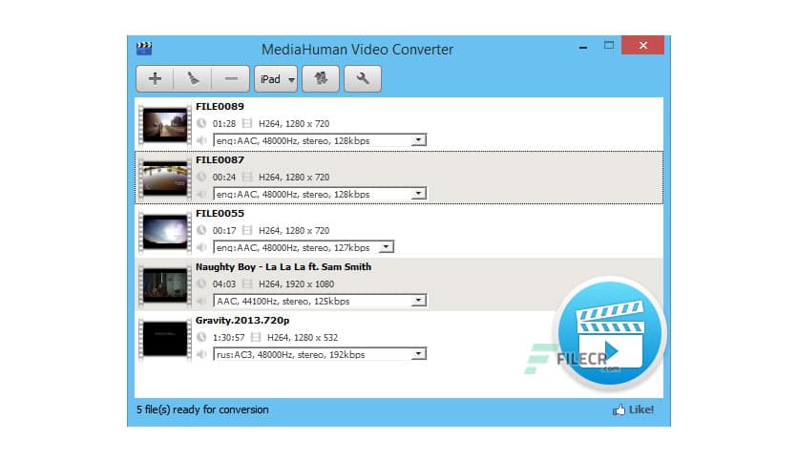Click the speaker icon in FILE0089 row
This screenshot has width=798, height=462.
pyautogui.click(x=201, y=140)
